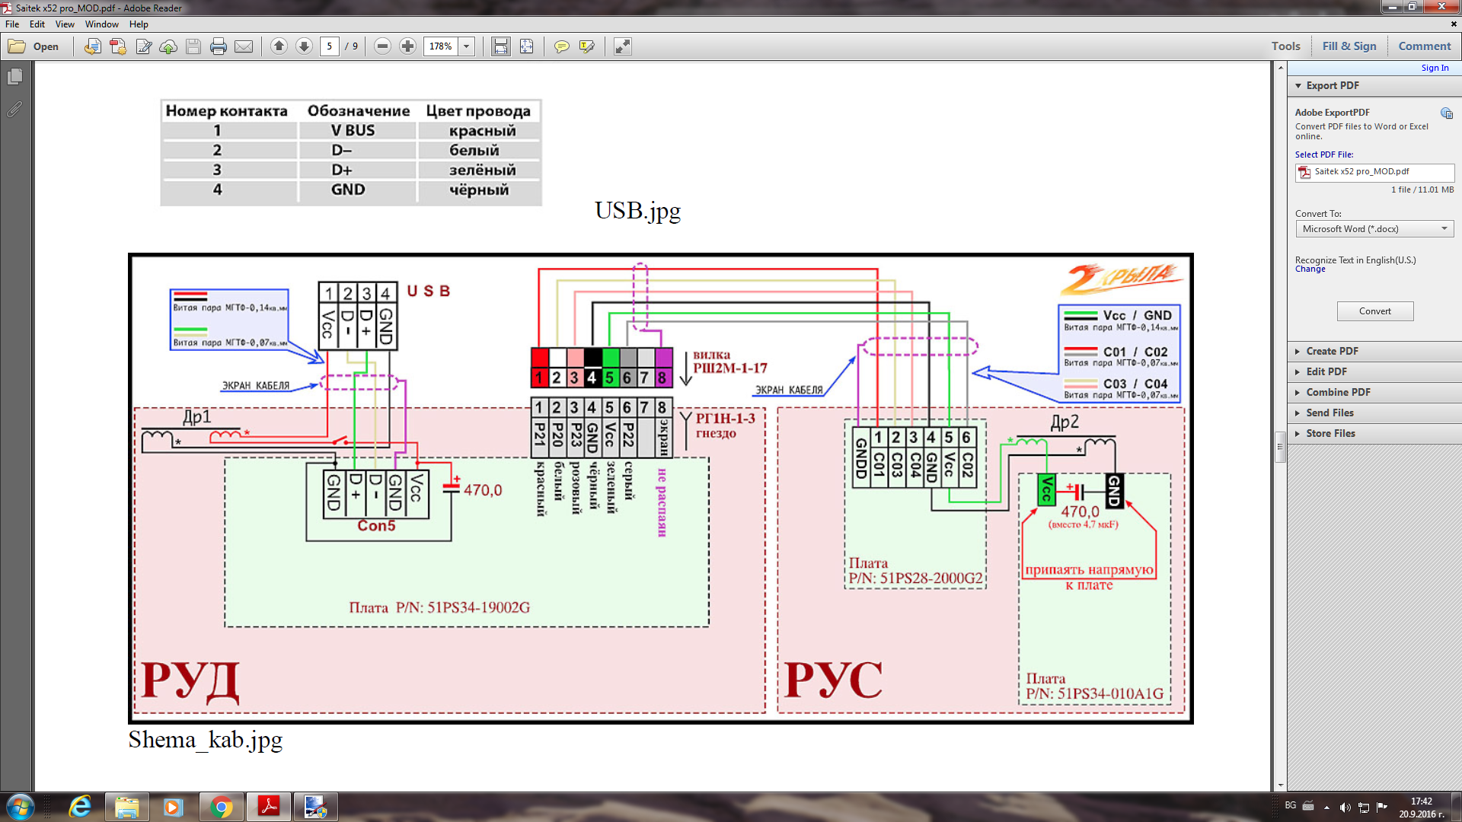The image size is (1462, 822).
Task: Zoom out with the minus button
Action: point(383,46)
